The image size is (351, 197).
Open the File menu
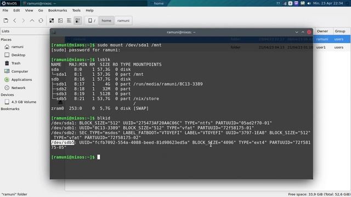coord(5,10)
